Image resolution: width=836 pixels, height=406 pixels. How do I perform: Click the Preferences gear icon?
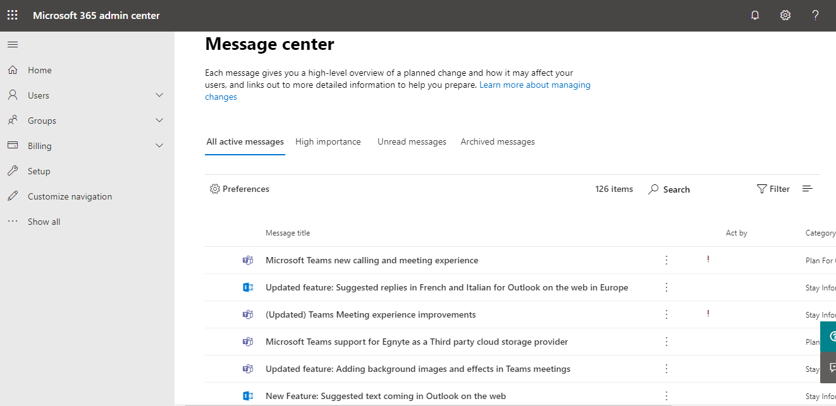215,189
